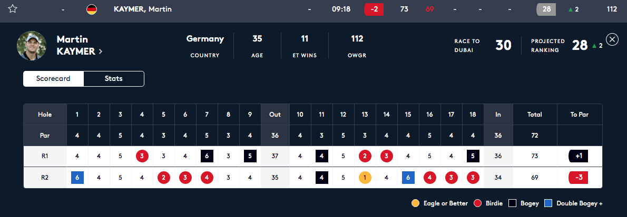Switch to the Stats tab
Image resolution: width=627 pixels, height=217 pixels.
pos(114,79)
